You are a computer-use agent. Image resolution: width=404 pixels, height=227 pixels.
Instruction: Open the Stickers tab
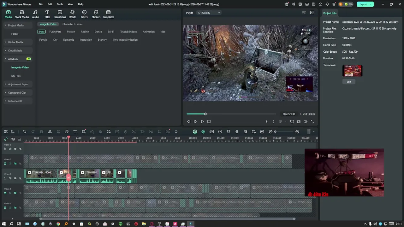coord(96,14)
